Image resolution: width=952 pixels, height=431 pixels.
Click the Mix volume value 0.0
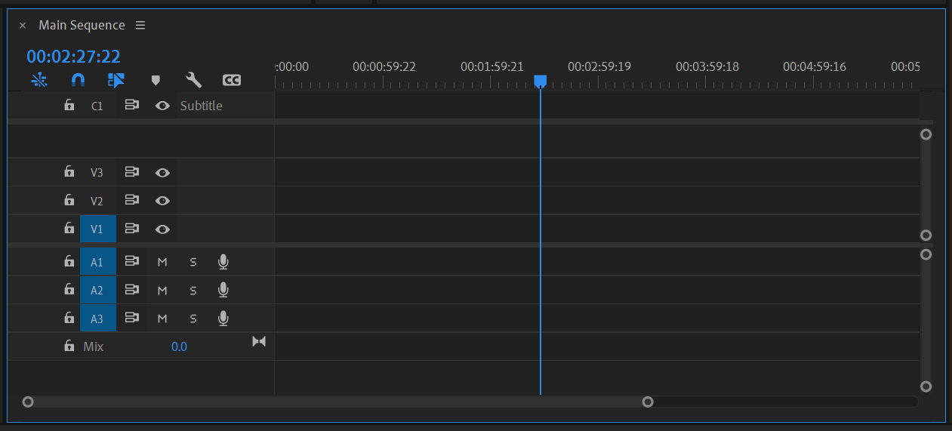179,346
